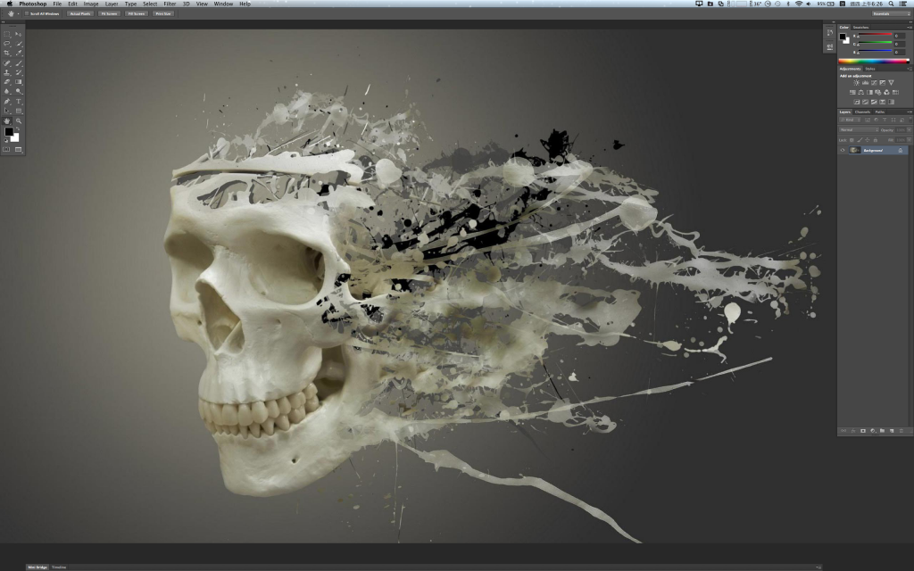The image size is (914, 571).
Task: Select the Rectangular Marquee tool
Action: tap(7, 33)
